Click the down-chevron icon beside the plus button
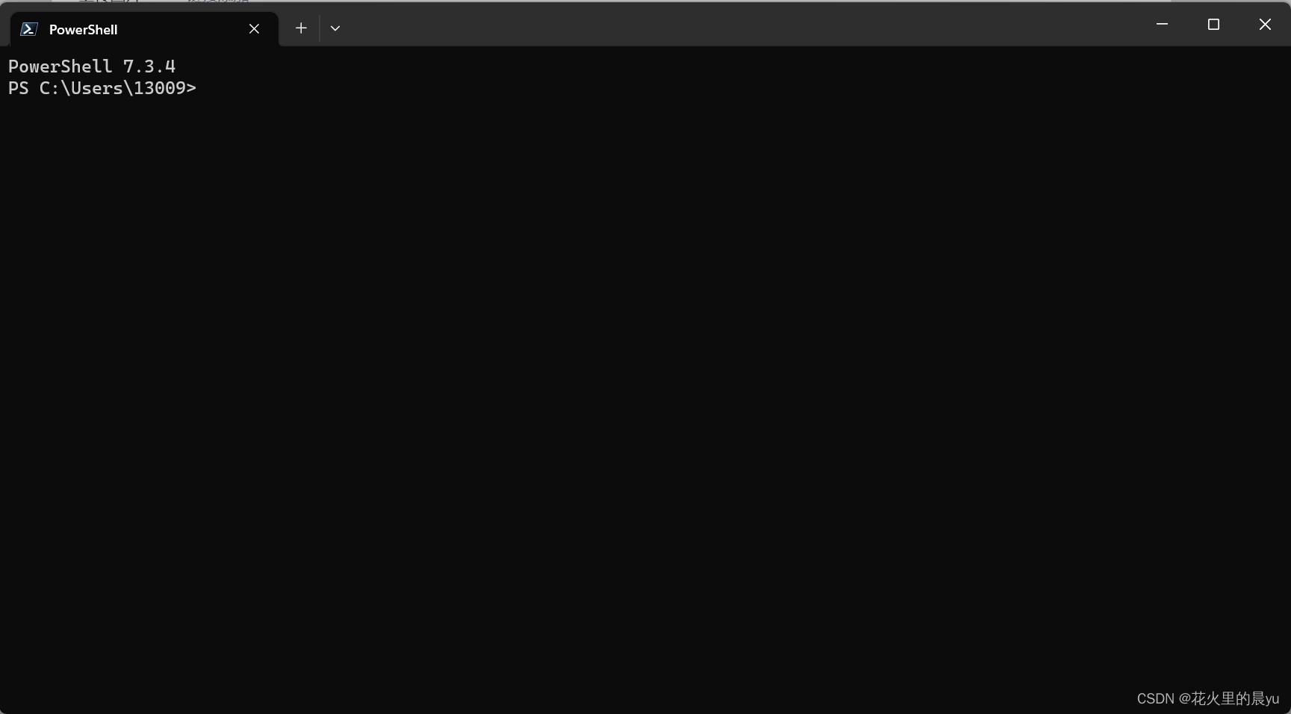 pyautogui.click(x=335, y=28)
